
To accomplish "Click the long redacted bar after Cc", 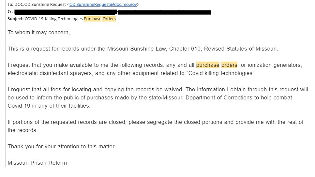I will [65, 12].
